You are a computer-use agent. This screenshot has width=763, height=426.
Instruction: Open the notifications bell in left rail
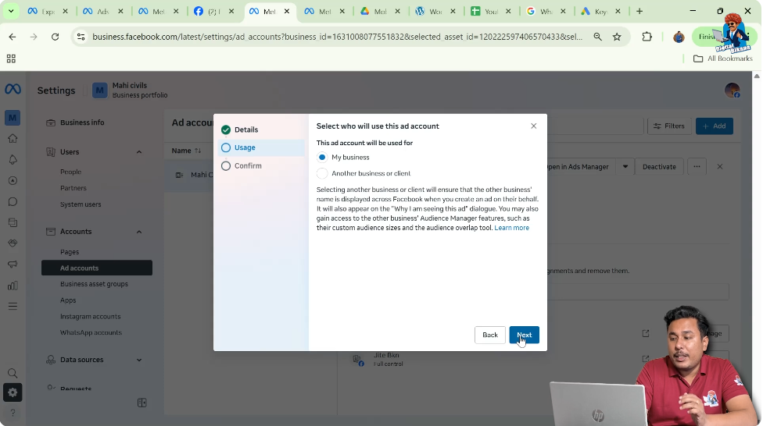[x=13, y=160]
